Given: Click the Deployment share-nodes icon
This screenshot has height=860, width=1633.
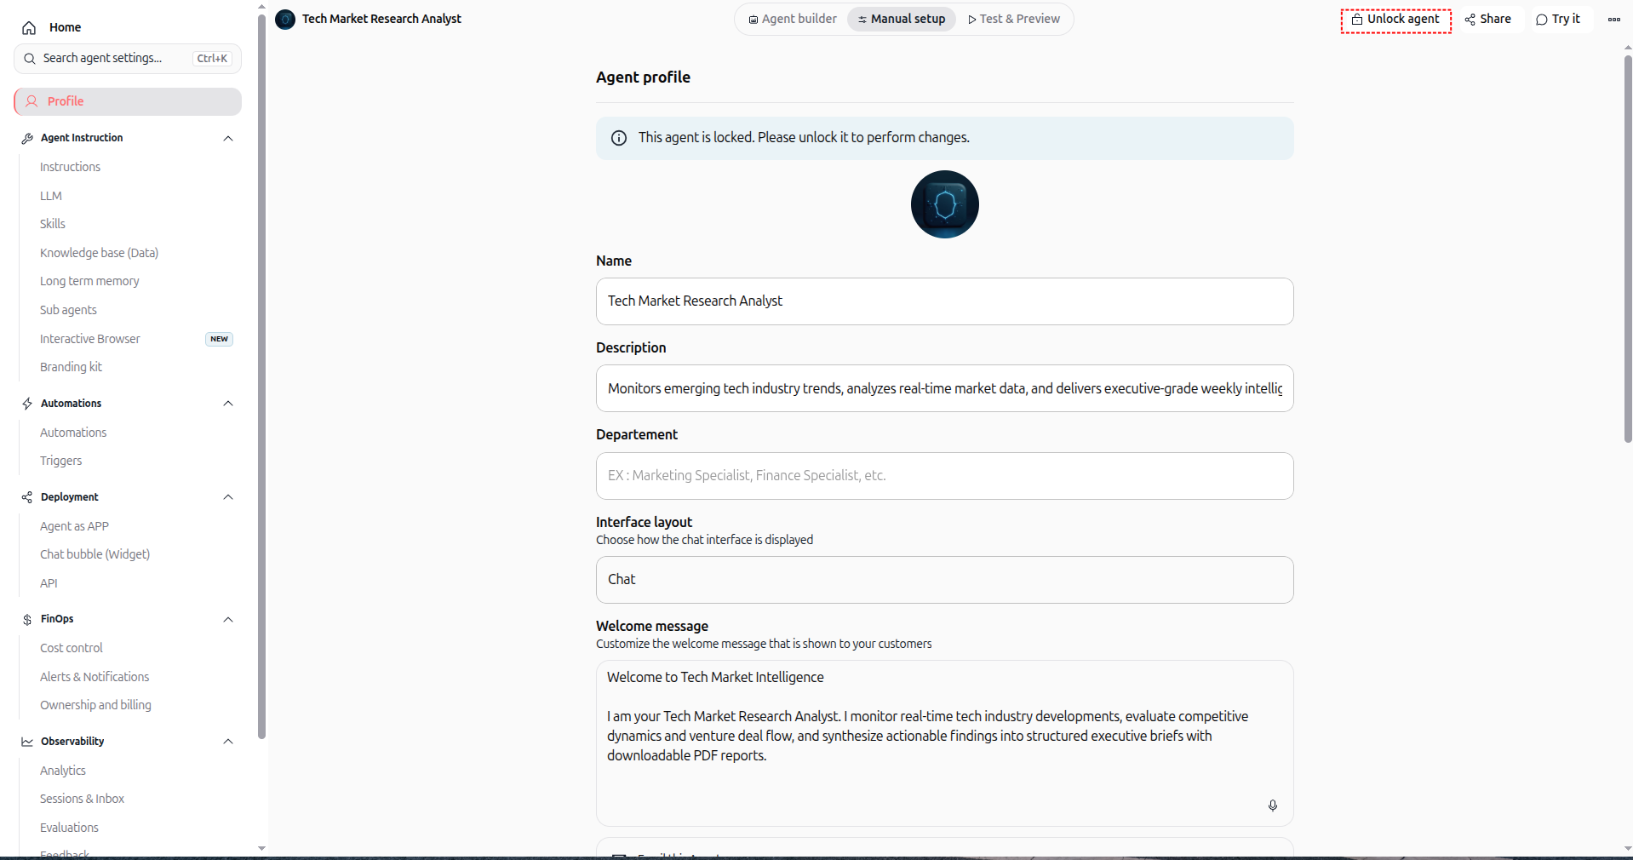Looking at the screenshot, I should (x=27, y=497).
